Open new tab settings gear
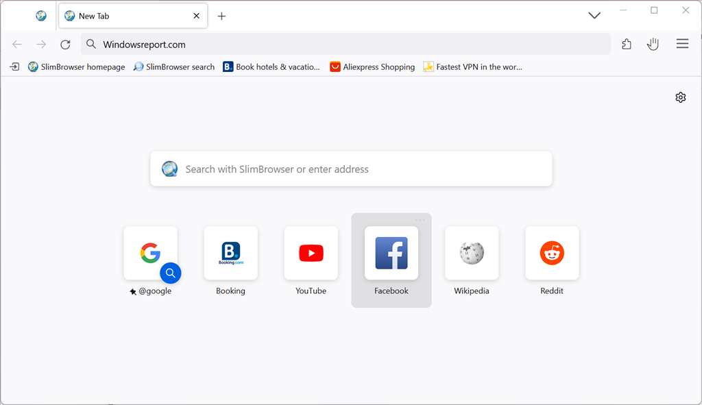Screen dimensions: 702x405 click(x=681, y=97)
